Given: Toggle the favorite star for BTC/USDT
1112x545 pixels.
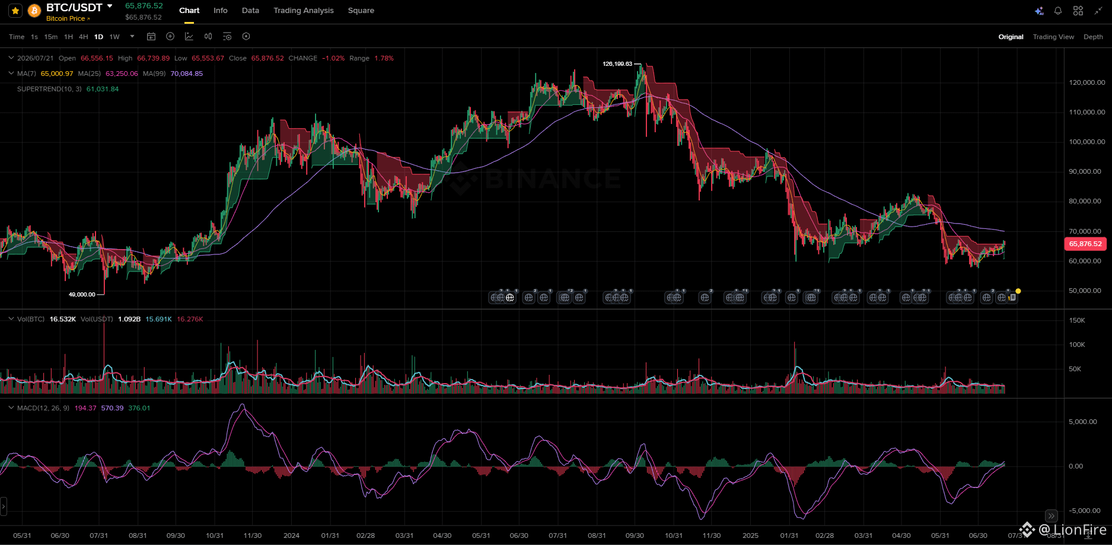Looking at the screenshot, I should point(15,11).
